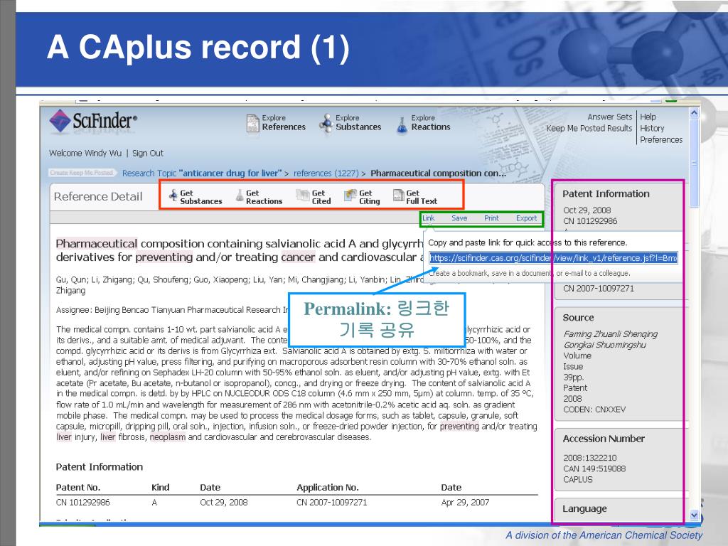This screenshot has height=546, width=728.
Task: Click scrollbar down arrow
Action: (694, 515)
